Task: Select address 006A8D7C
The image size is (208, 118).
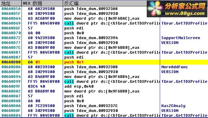Action: (x=11, y=48)
